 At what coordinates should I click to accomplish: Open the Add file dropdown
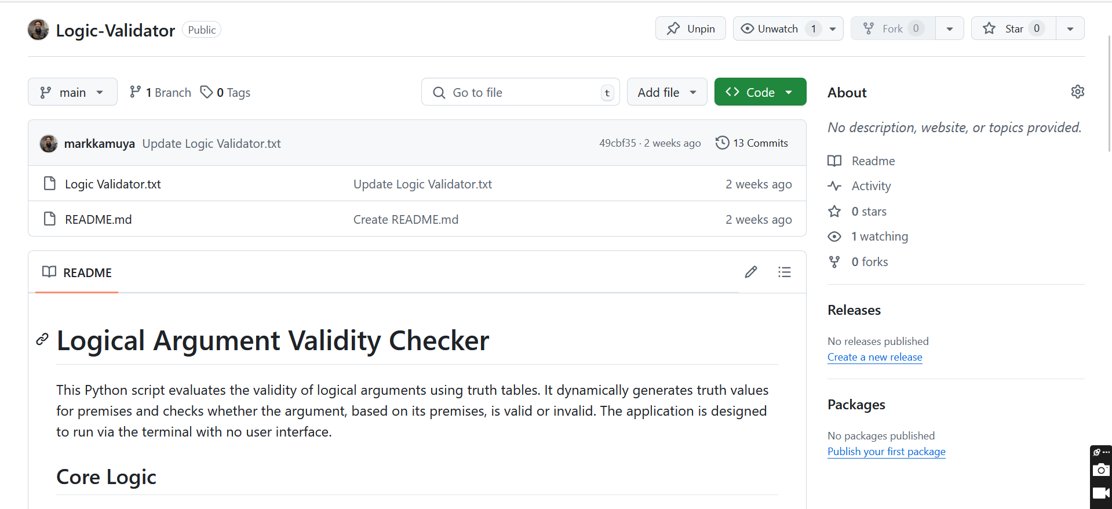click(666, 92)
